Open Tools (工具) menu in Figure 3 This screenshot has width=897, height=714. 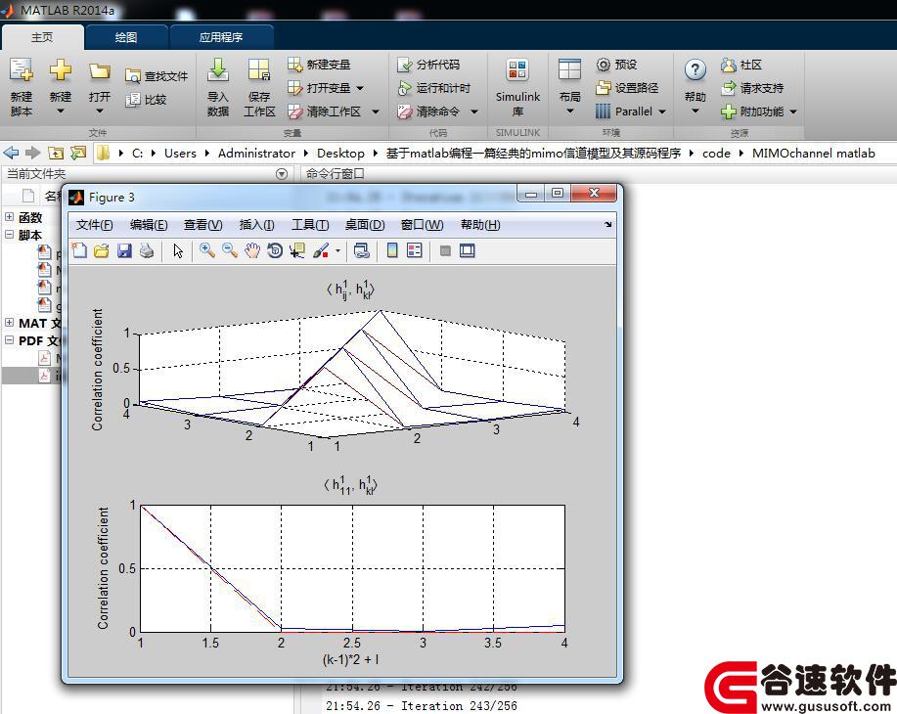[x=310, y=225]
